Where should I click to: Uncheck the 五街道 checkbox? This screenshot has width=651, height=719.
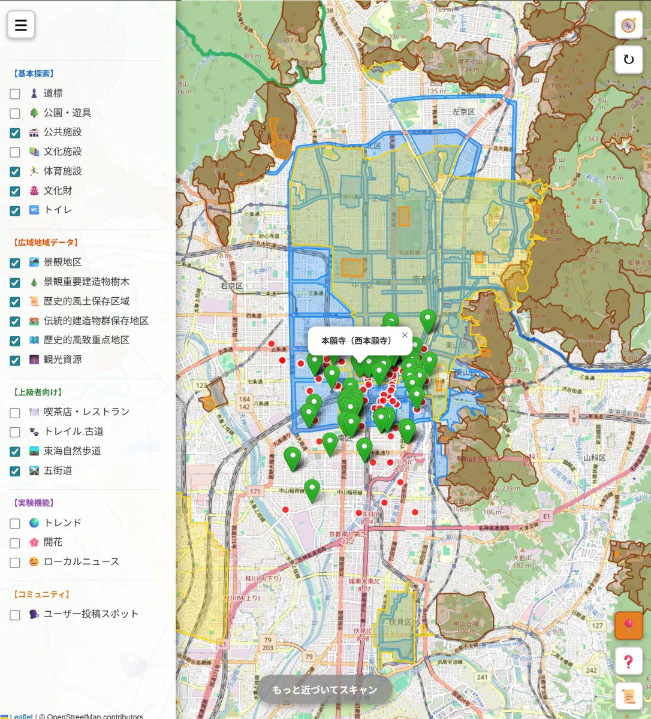15,471
